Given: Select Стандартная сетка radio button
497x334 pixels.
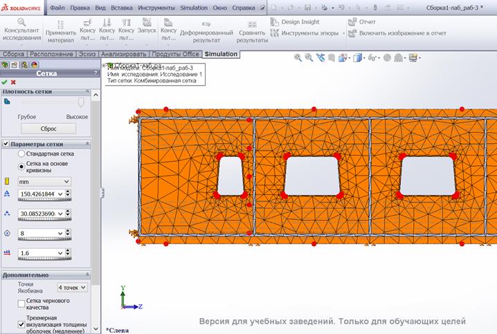Looking at the screenshot, I should pos(21,154).
